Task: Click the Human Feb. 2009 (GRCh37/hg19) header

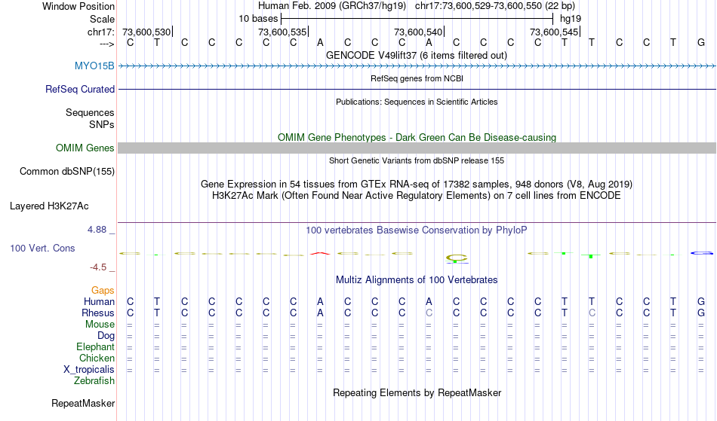Action: tap(332, 6)
